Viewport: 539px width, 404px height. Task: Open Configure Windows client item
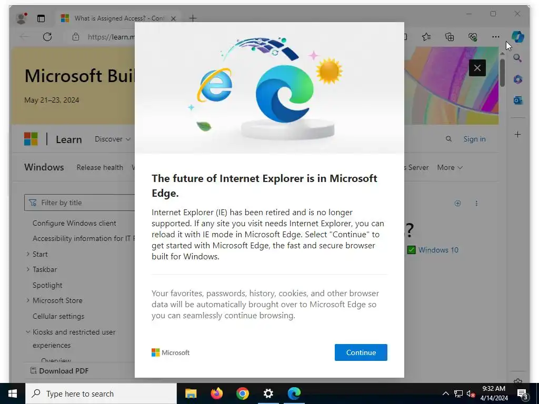click(74, 223)
